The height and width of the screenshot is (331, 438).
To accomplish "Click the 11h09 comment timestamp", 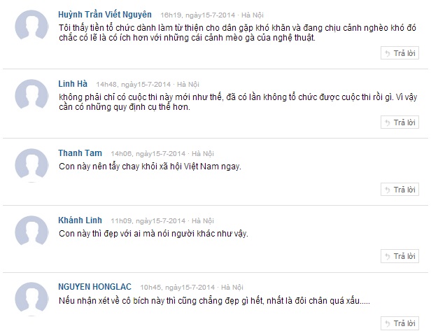I will click(x=148, y=221).
